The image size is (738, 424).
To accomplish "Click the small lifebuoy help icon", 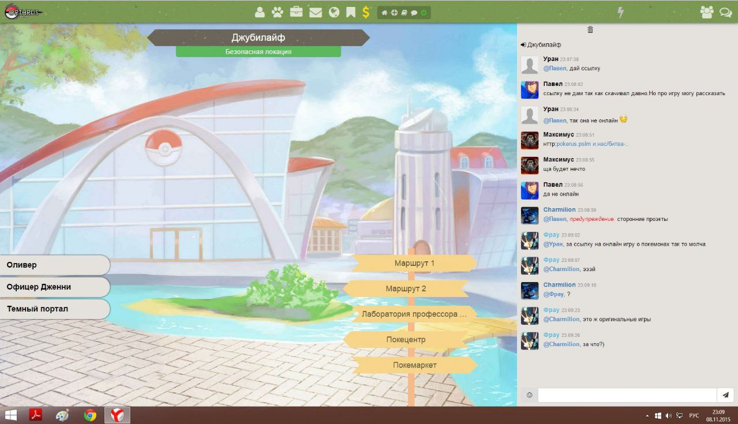I will click(x=394, y=13).
